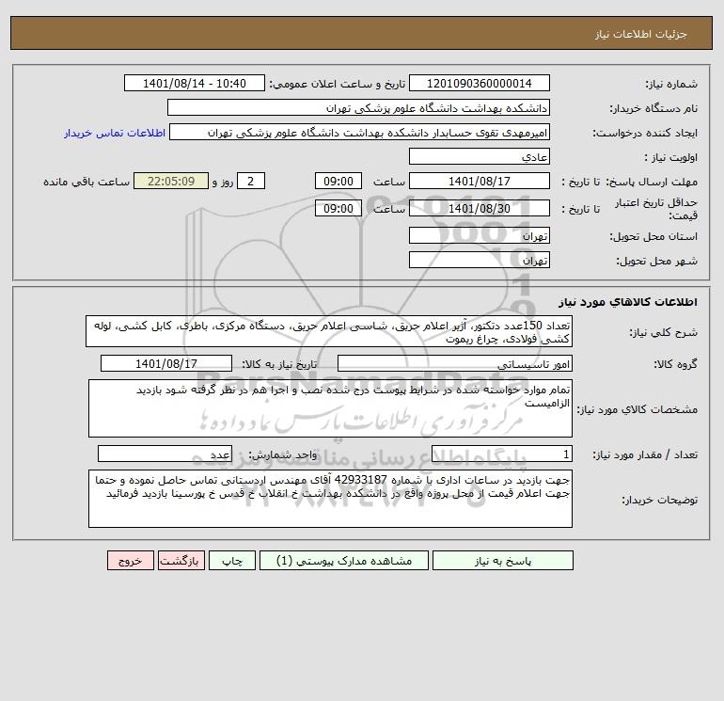The width and height of the screenshot is (724, 701).
Task: Click the تاریخ و ساعت اعلان عمومی label
Action: pos(337,84)
